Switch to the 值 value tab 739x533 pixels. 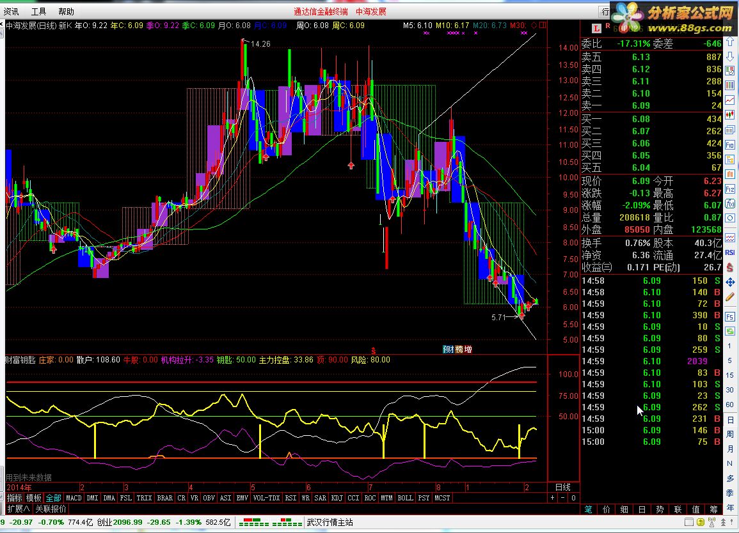pyautogui.click(x=695, y=509)
